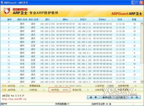Click the list's scroll down arrow
The height and width of the screenshot is (106, 144).
tap(142, 82)
